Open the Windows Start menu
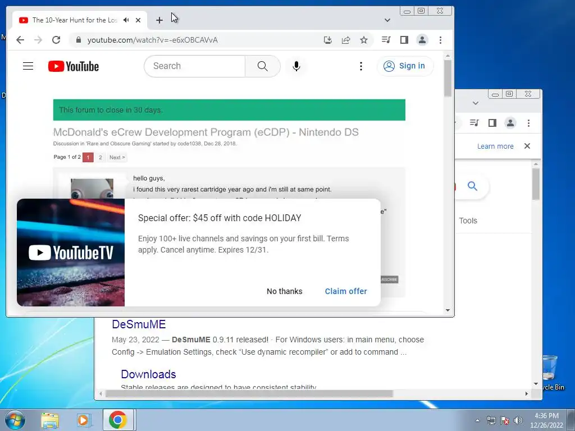The width and height of the screenshot is (575, 431). (x=15, y=420)
